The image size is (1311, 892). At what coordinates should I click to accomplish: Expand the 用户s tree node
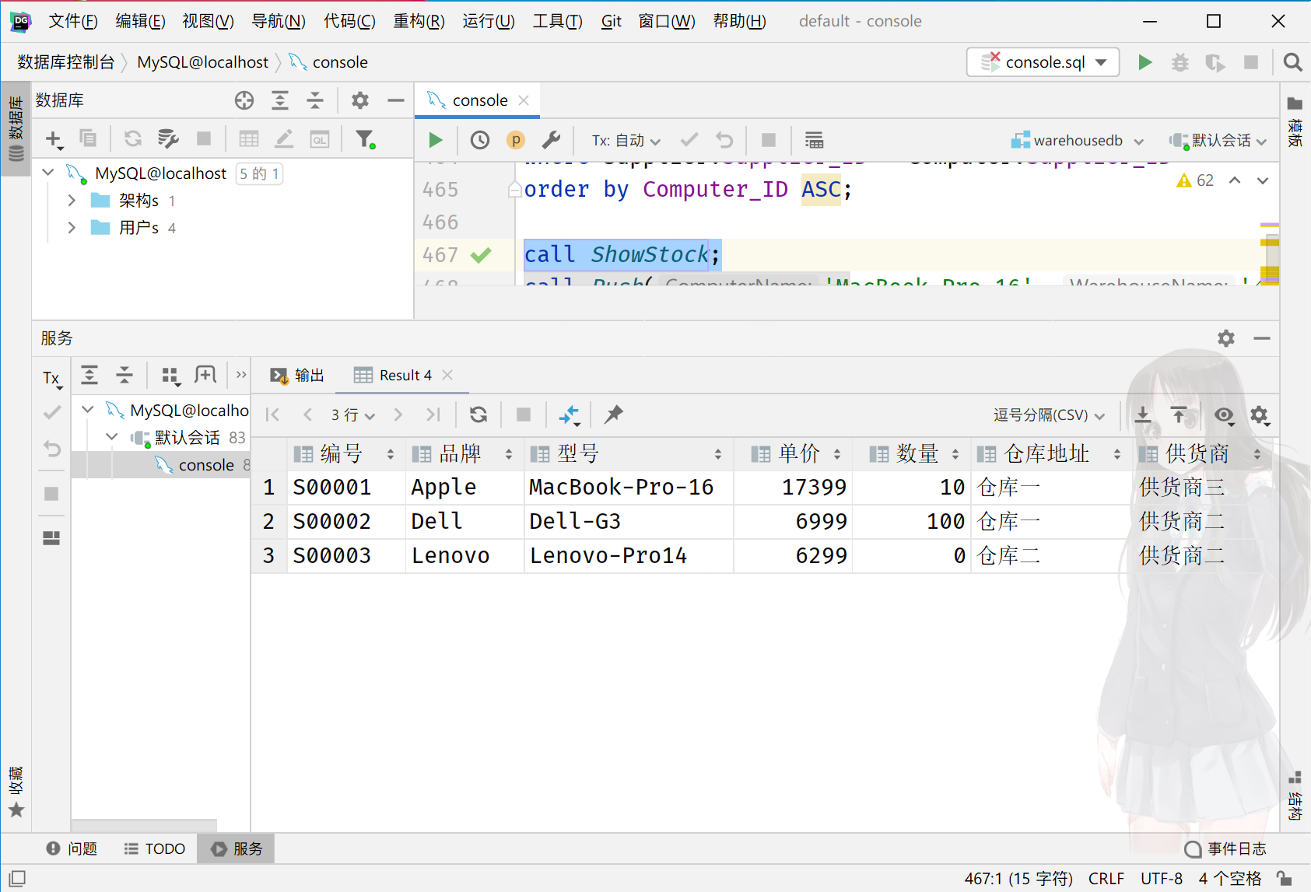point(72,228)
